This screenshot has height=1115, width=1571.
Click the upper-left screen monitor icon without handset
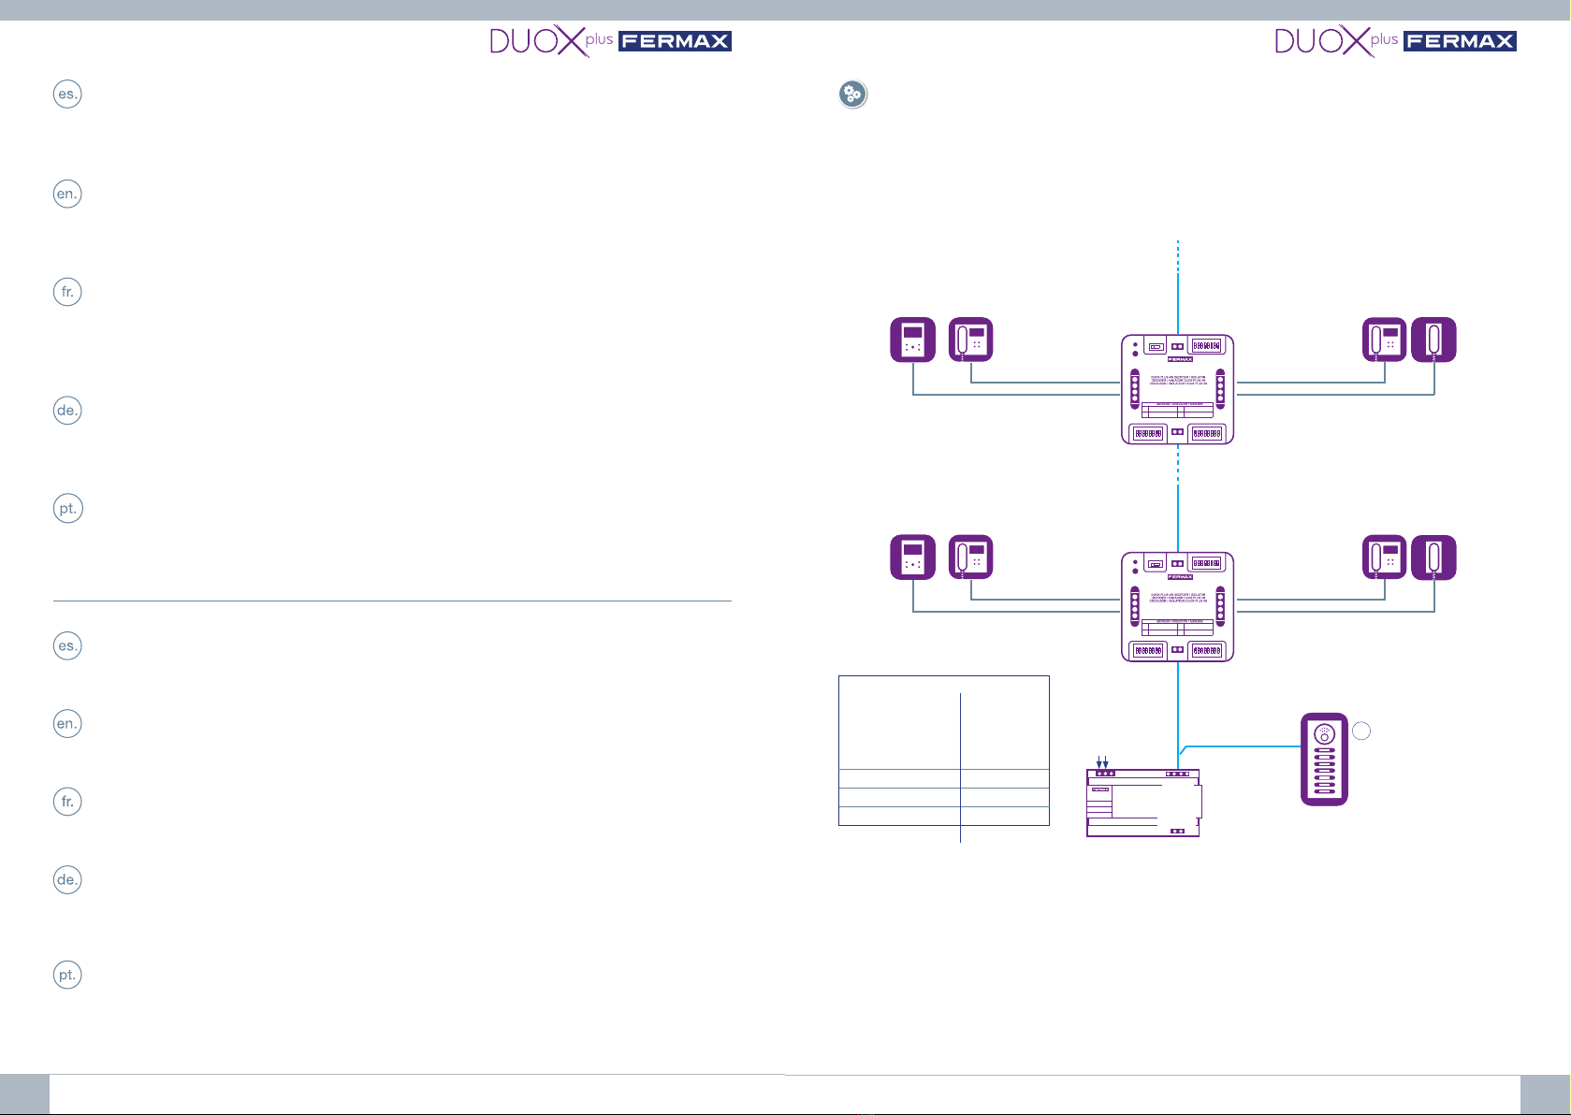point(912,340)
